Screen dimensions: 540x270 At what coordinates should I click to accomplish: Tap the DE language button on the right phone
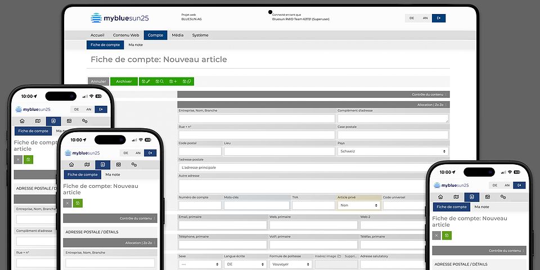coord(495,185)
